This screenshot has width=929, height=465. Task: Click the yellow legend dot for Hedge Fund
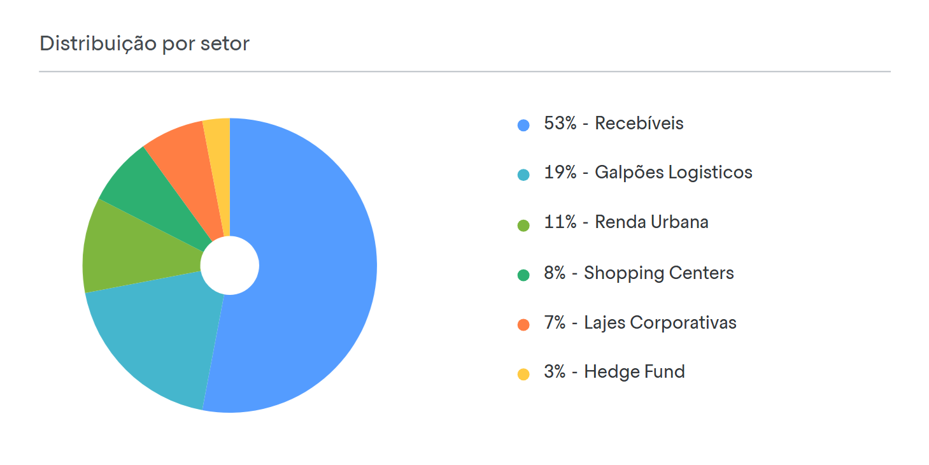[x=523, y=375]
